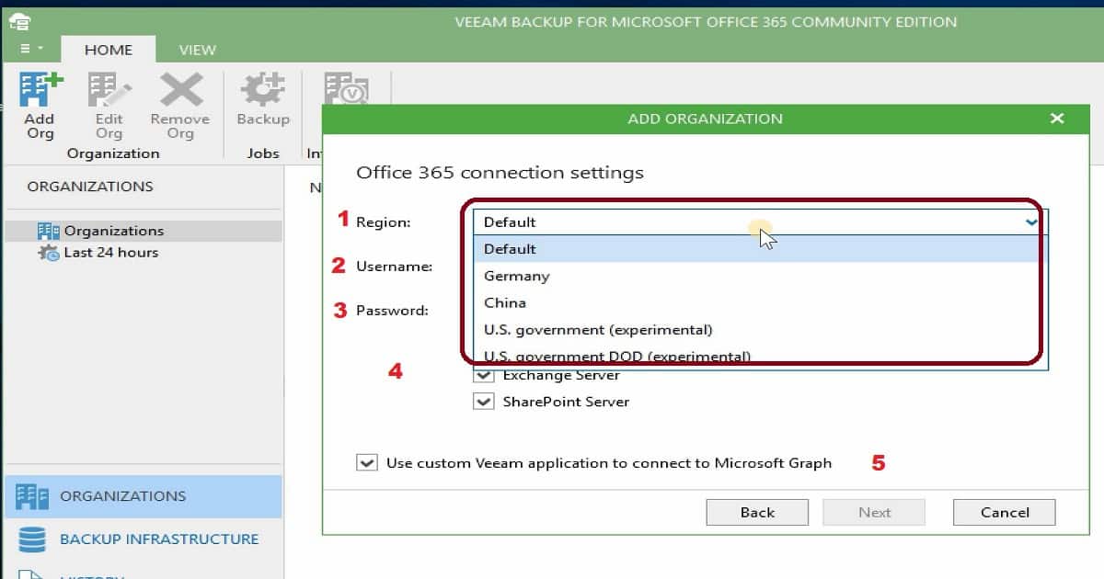Image resolution: width=1104 pixels, height=579 pixels.
Task: Choose U.S. government (experimental) region
Action: click(760, 329)
